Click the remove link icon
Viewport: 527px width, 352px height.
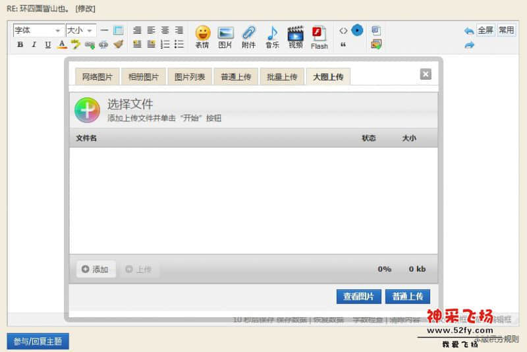(103, 44)
